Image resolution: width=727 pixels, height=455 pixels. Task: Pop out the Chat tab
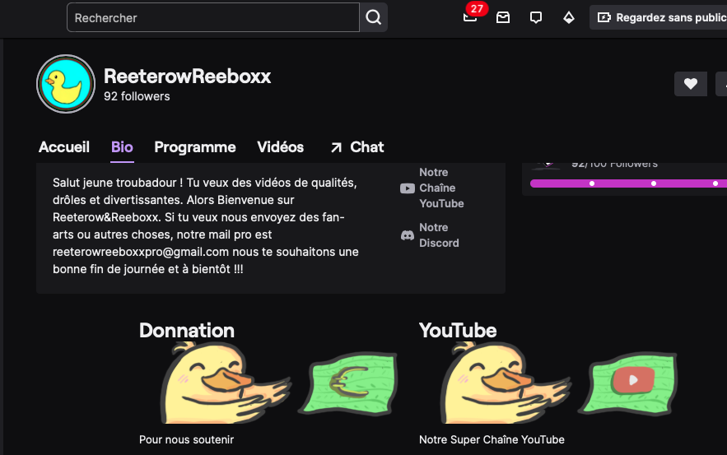pyautogui.click(x=357, y=147)
